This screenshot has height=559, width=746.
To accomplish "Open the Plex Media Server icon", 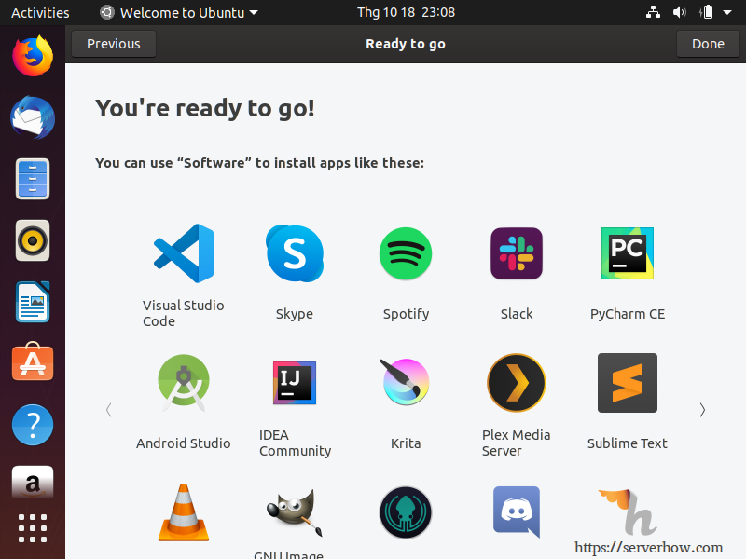I will pos(517,383).
